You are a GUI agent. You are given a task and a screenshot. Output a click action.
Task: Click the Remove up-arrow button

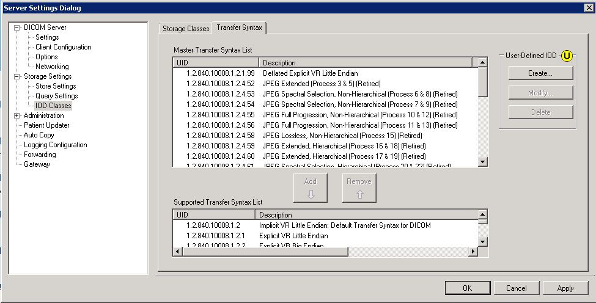(359, 188)
